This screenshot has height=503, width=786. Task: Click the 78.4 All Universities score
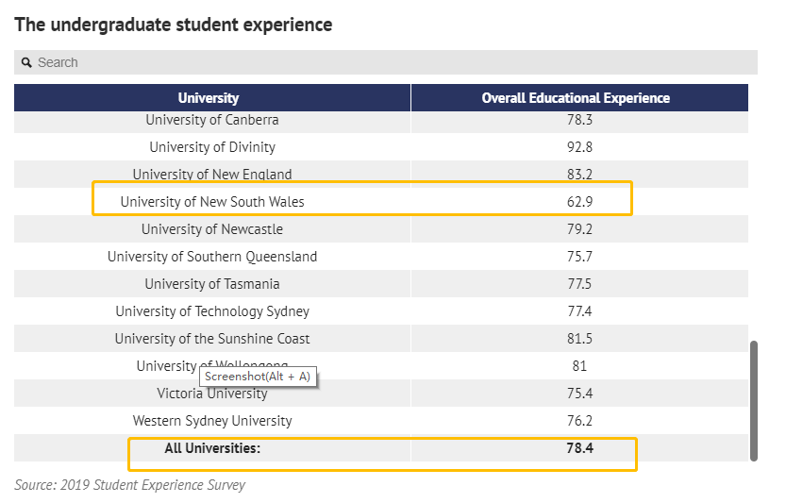click(579, 448)
